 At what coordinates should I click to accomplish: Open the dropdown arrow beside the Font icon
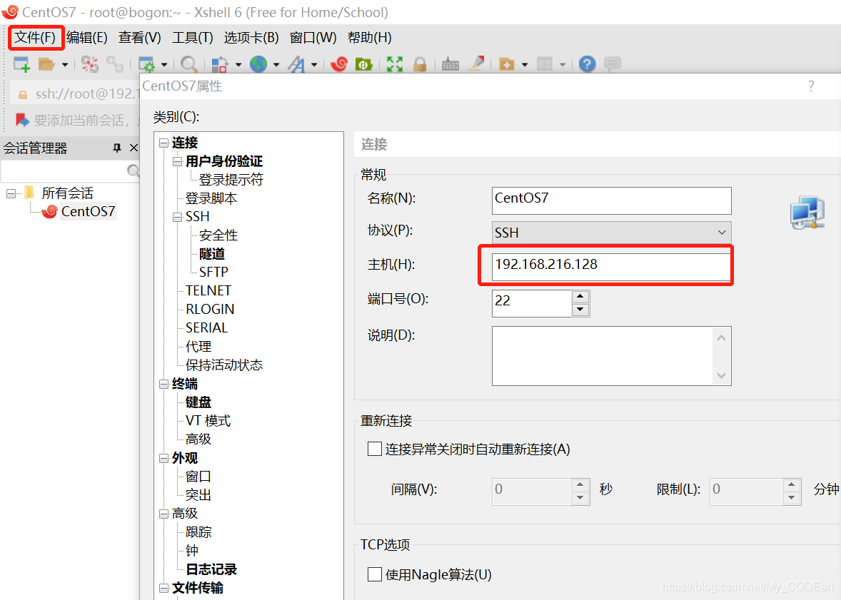[x=314, y=65]
